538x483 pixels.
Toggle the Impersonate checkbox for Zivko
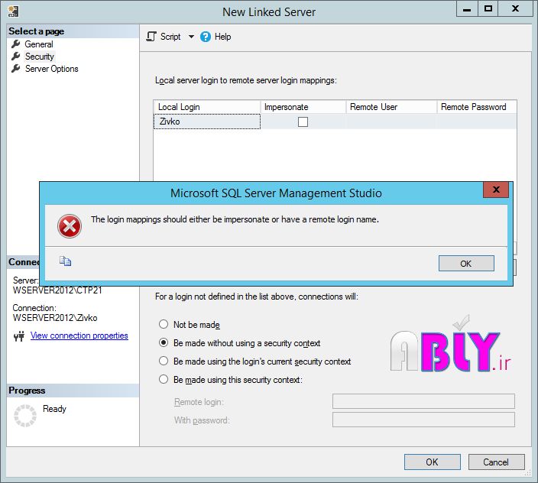(x=303, y=122)
